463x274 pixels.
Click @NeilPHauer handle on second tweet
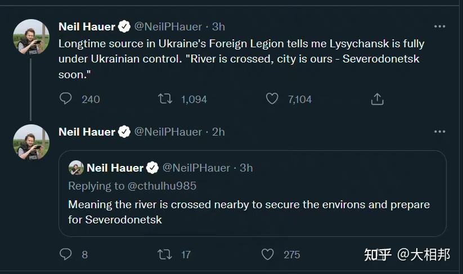(x=168, y=132)
